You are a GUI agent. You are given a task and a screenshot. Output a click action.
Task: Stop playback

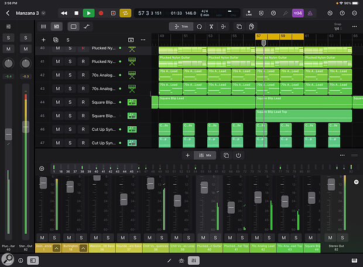click(x=76, y=13)
